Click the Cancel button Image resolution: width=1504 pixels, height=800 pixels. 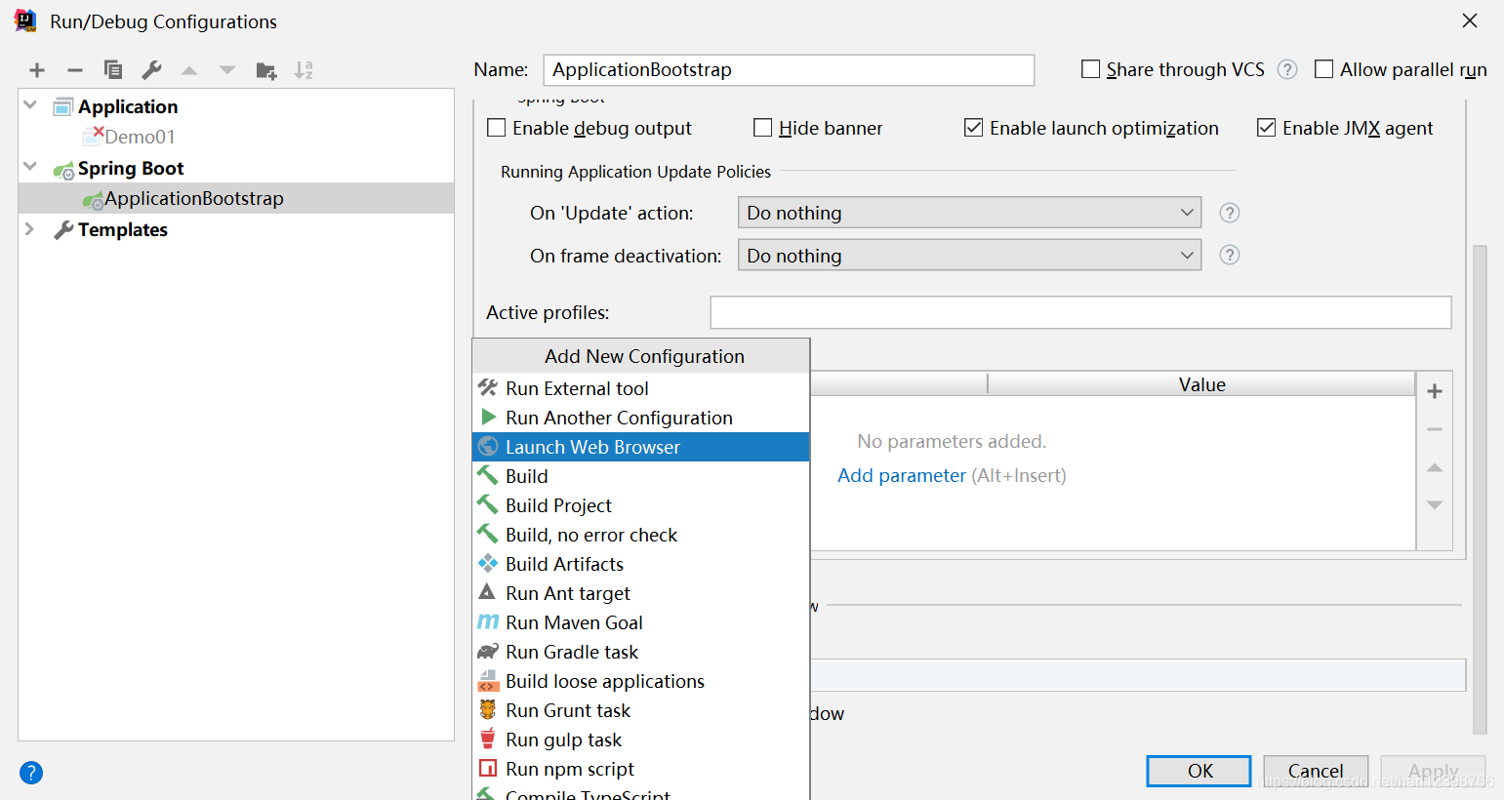tap(1316, 771)
